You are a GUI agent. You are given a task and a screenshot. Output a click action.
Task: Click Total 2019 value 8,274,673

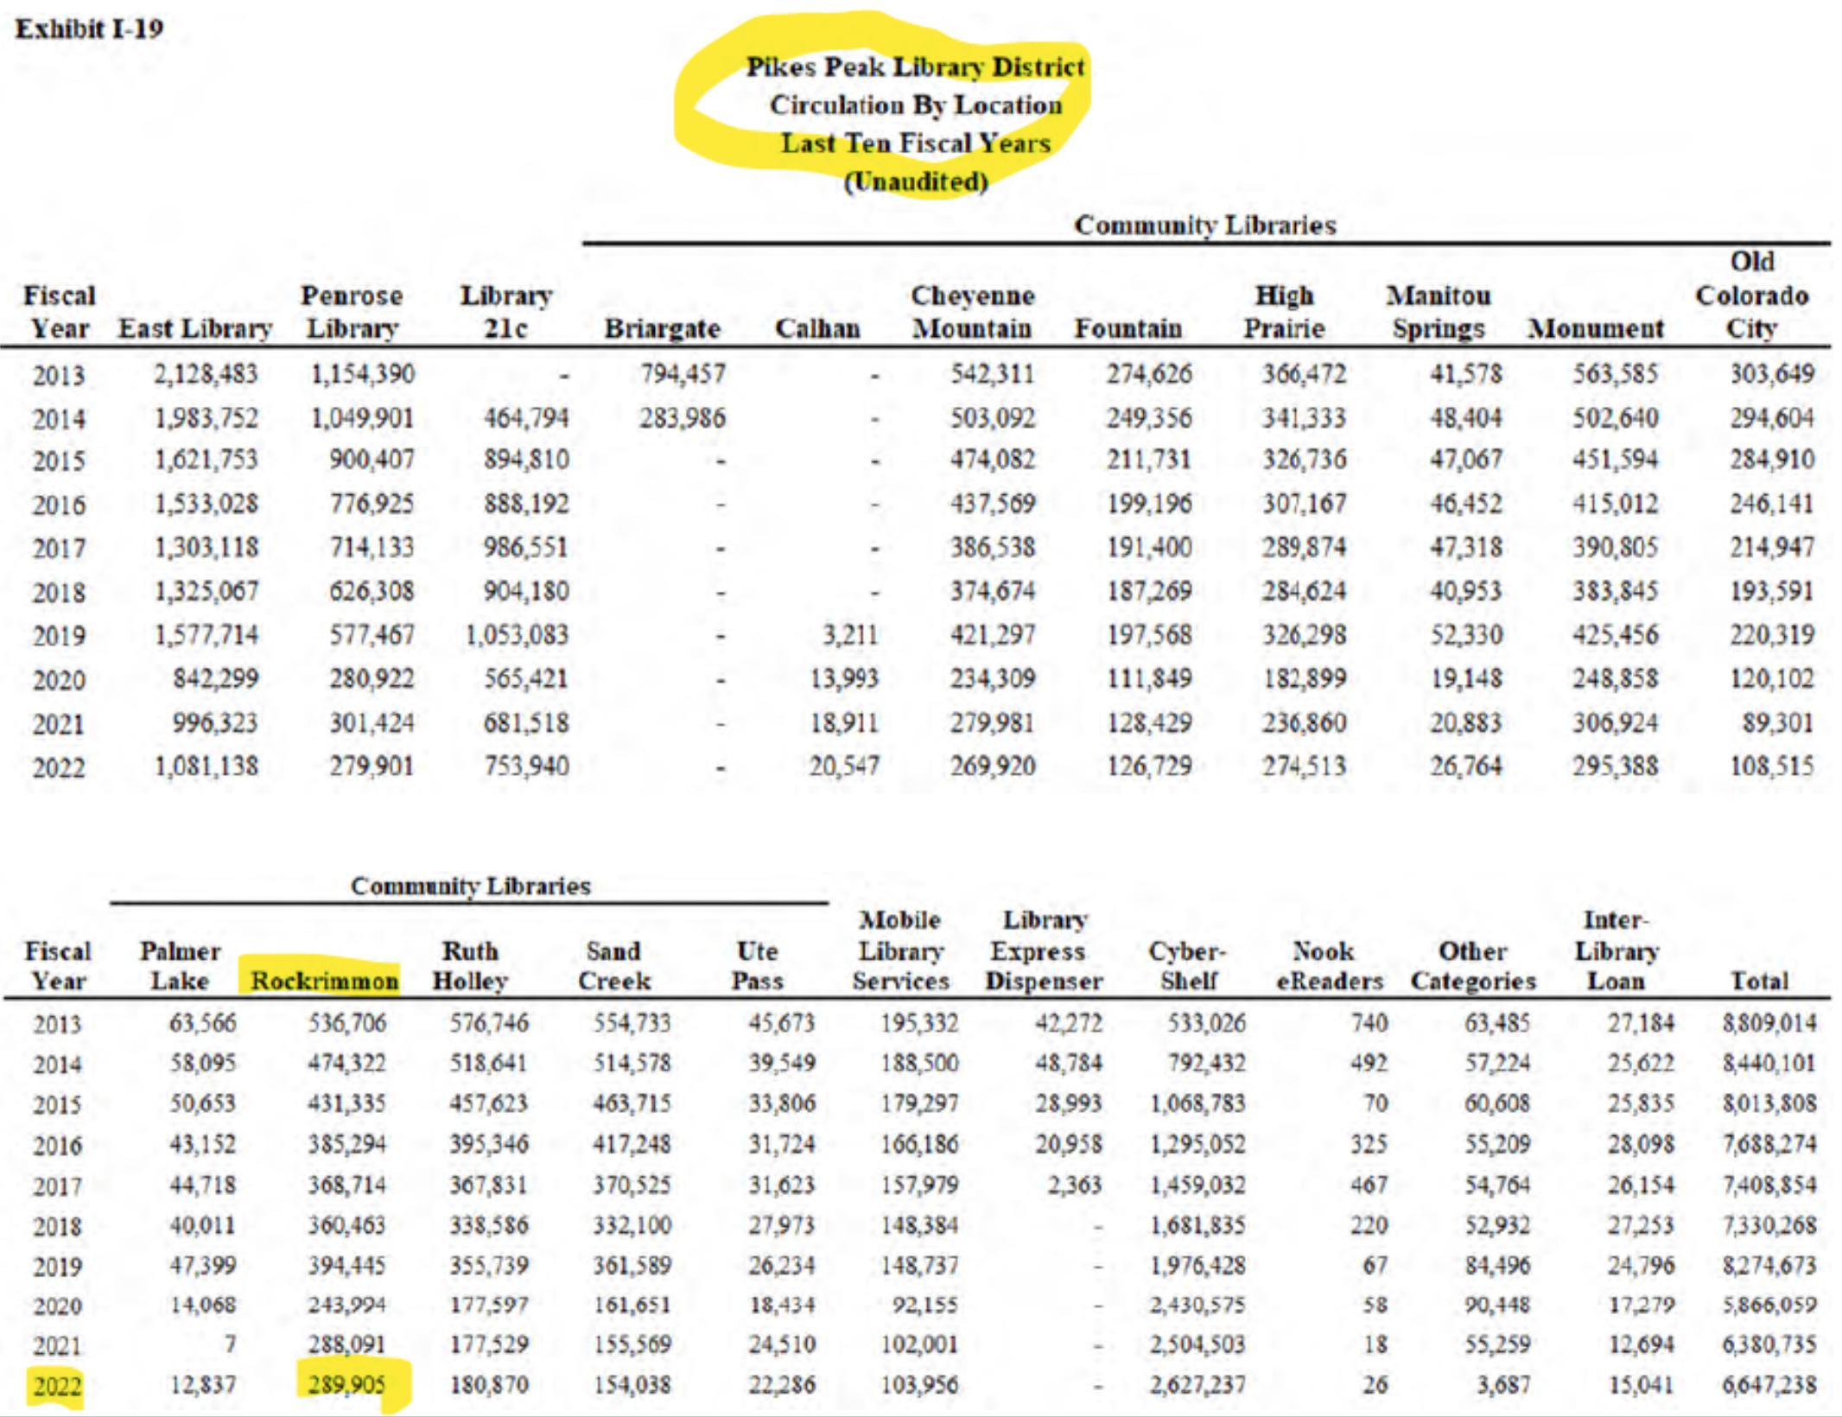1769,1265
